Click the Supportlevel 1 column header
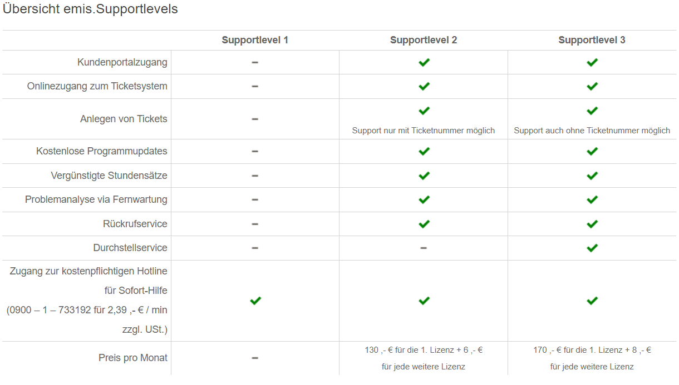679x385 pixels. [255, 40]
